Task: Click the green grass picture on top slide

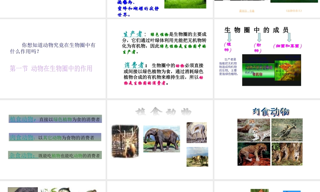Action: pos(185,4)
